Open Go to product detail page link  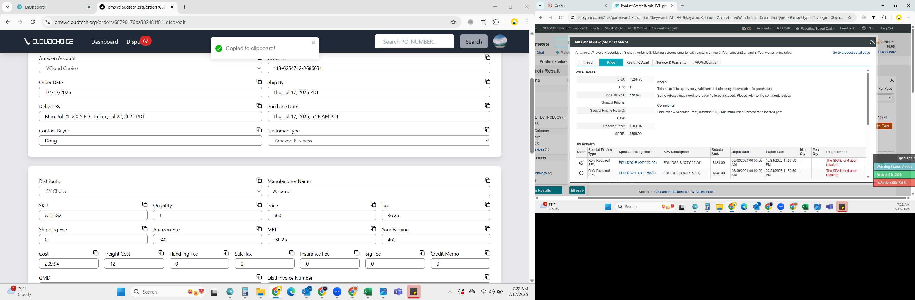[x=851, y=52]
